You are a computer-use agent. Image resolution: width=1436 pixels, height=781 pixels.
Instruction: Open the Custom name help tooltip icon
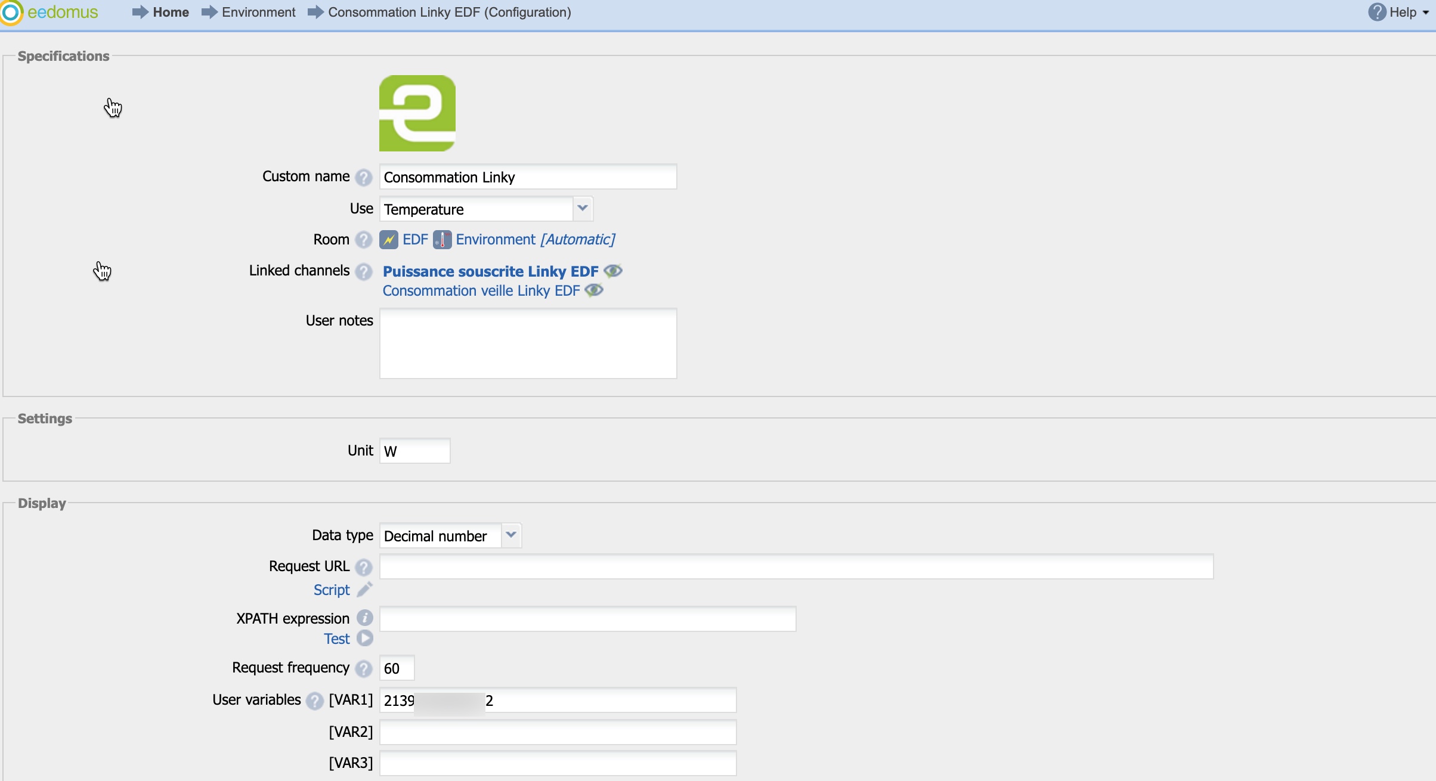coord(363,178)
